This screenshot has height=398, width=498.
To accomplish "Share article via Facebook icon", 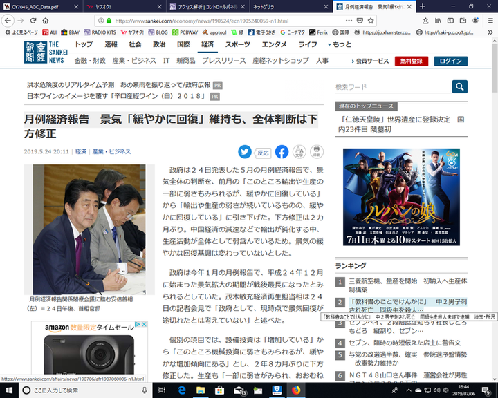I will pyautogui.click(x=282, y=152).
